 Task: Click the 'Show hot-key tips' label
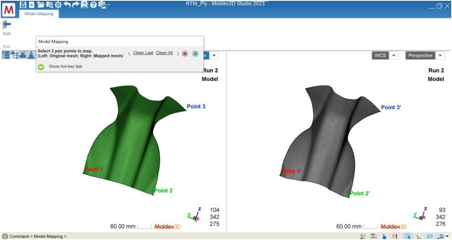pos(66,67)
